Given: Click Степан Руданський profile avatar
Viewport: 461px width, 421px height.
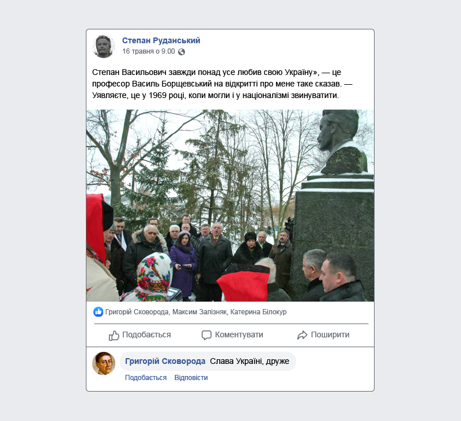Looking at the screenshot, I should (x=104, y=47).
